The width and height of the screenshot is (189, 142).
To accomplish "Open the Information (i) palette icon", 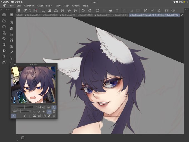I will 4,27.
